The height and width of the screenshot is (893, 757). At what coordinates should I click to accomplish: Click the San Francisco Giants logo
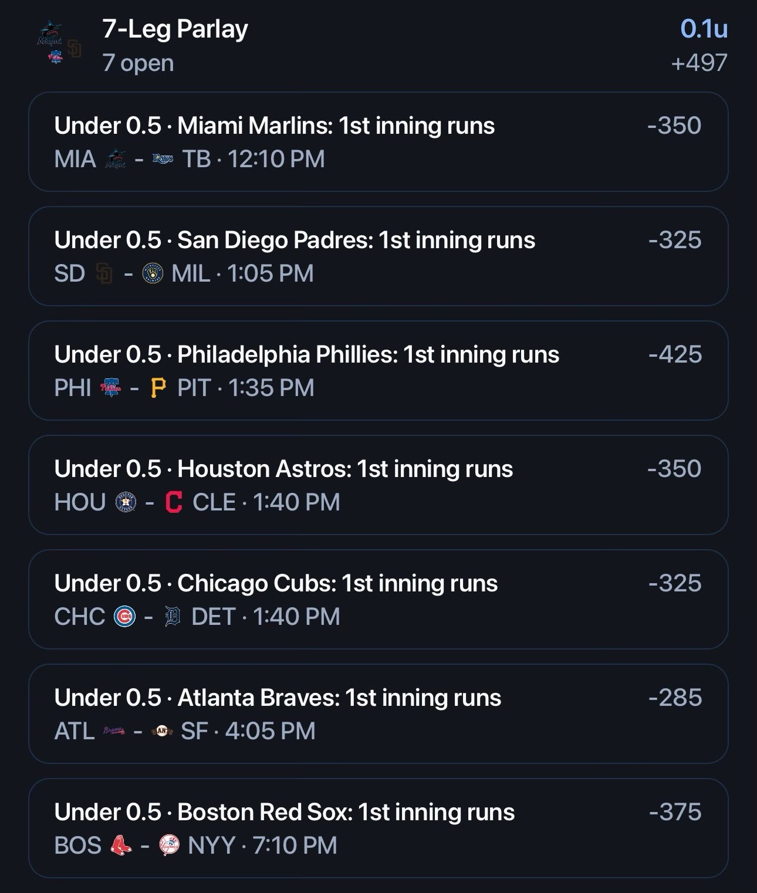tap(162, 731)
